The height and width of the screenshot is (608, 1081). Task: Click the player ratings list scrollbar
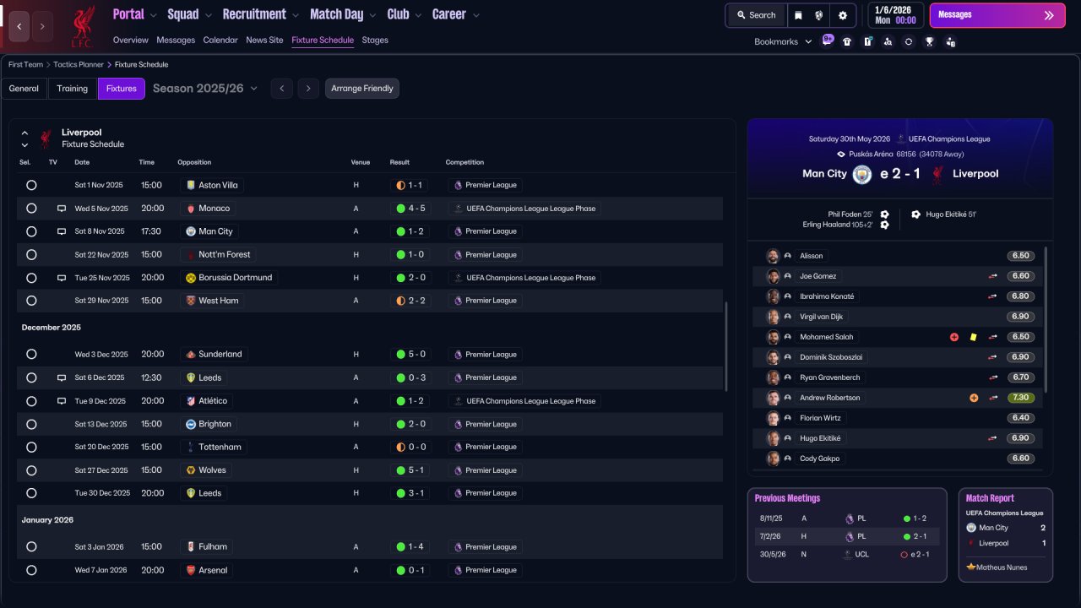(x=1046, y=319)
